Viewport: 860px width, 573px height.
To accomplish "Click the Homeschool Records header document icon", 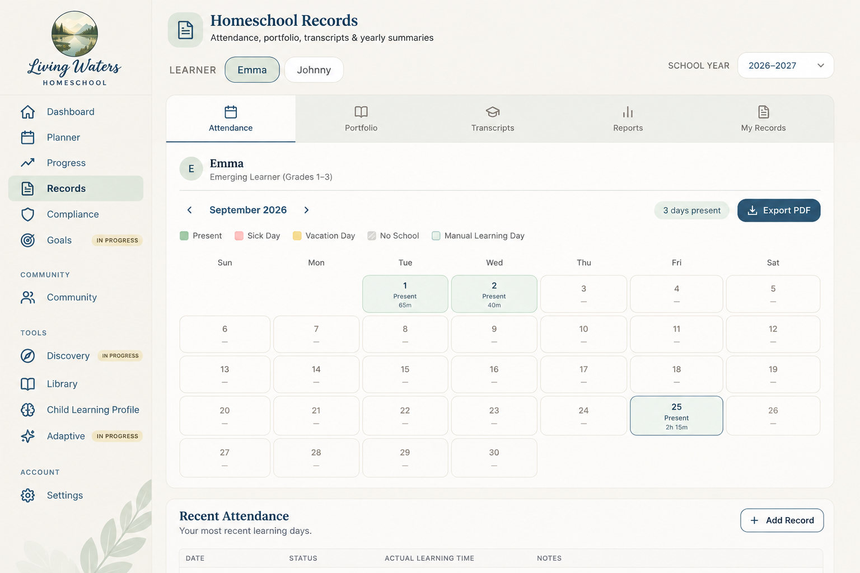I will coord(185,30).
